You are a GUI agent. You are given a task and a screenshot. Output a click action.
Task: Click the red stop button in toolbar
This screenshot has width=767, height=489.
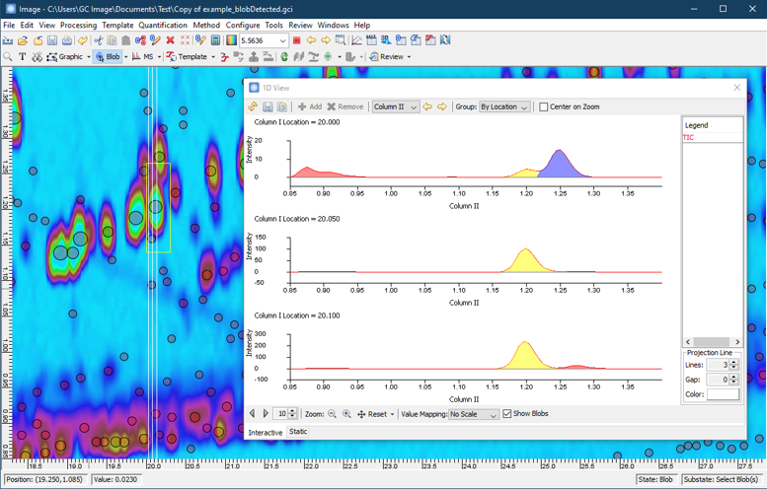[296, 40]
